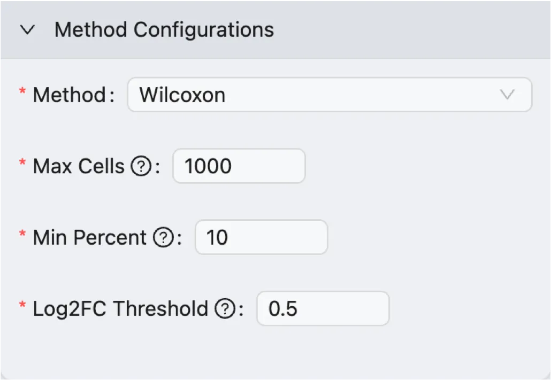Click the arrow inside the Method combo box
551x380 pixels.
point(507,95)
